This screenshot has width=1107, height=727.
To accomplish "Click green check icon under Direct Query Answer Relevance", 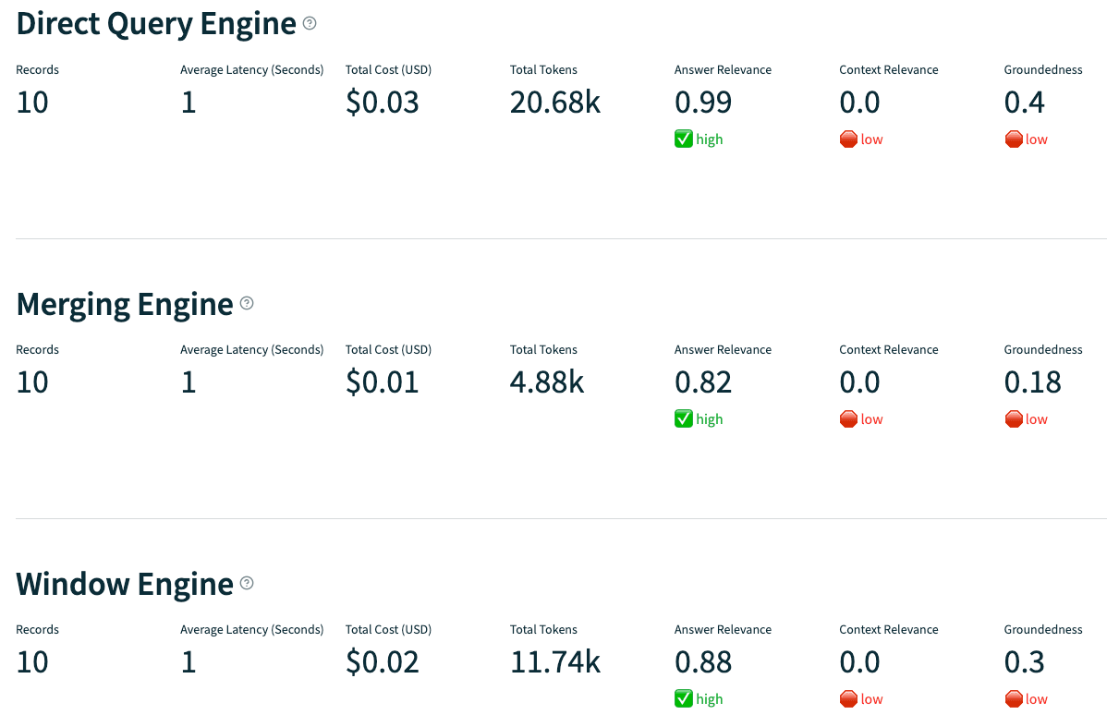I will pos(684,139).
